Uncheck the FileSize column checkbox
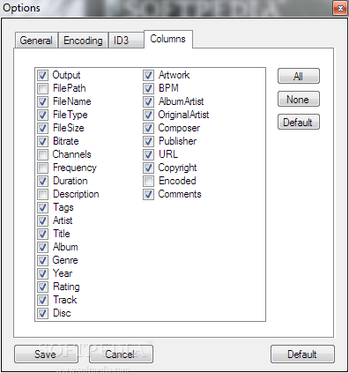The width and height of the screenshot is (349, 373). 42,128
